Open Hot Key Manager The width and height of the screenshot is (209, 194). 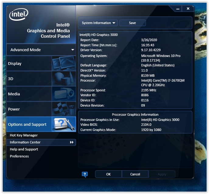tap(24, 135)
